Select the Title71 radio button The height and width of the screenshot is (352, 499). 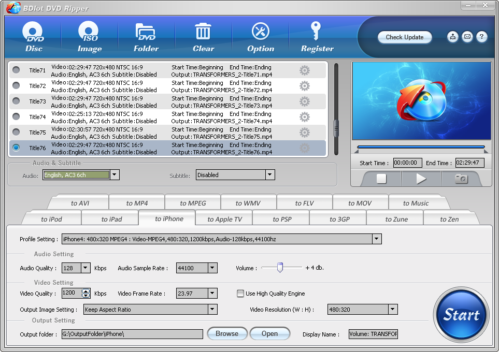click(16, 70)
